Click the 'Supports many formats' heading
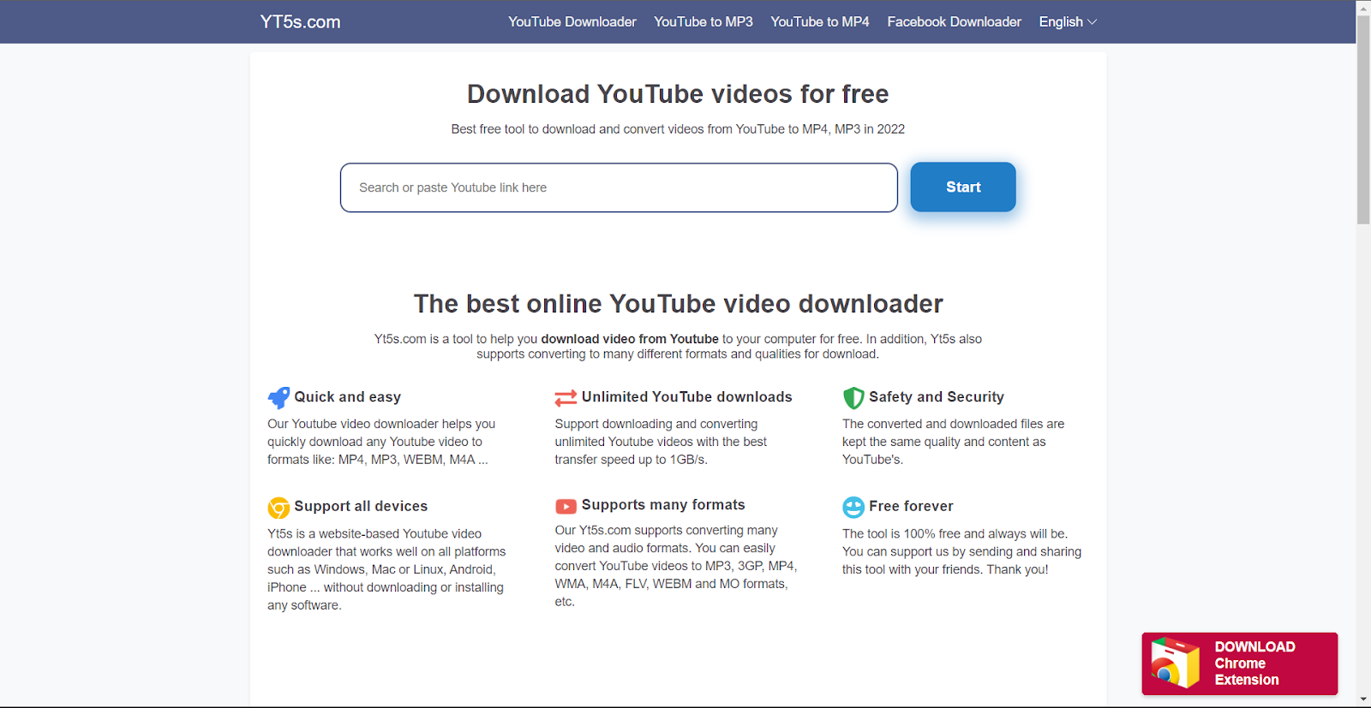 663,505
